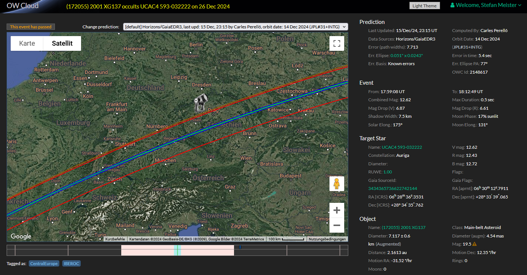Click the Object section heading
The width and height of the screenshot is (527, 275).
367,219
